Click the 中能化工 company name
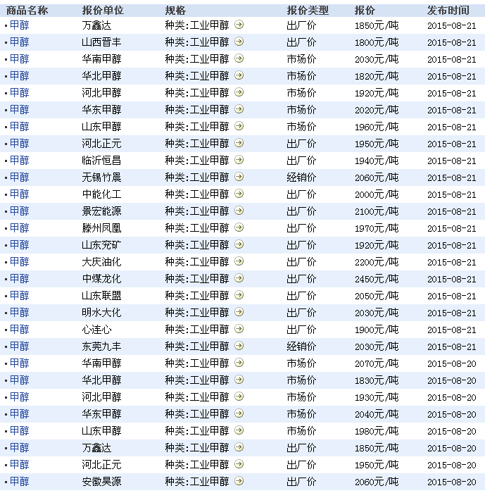 [101, 194]
